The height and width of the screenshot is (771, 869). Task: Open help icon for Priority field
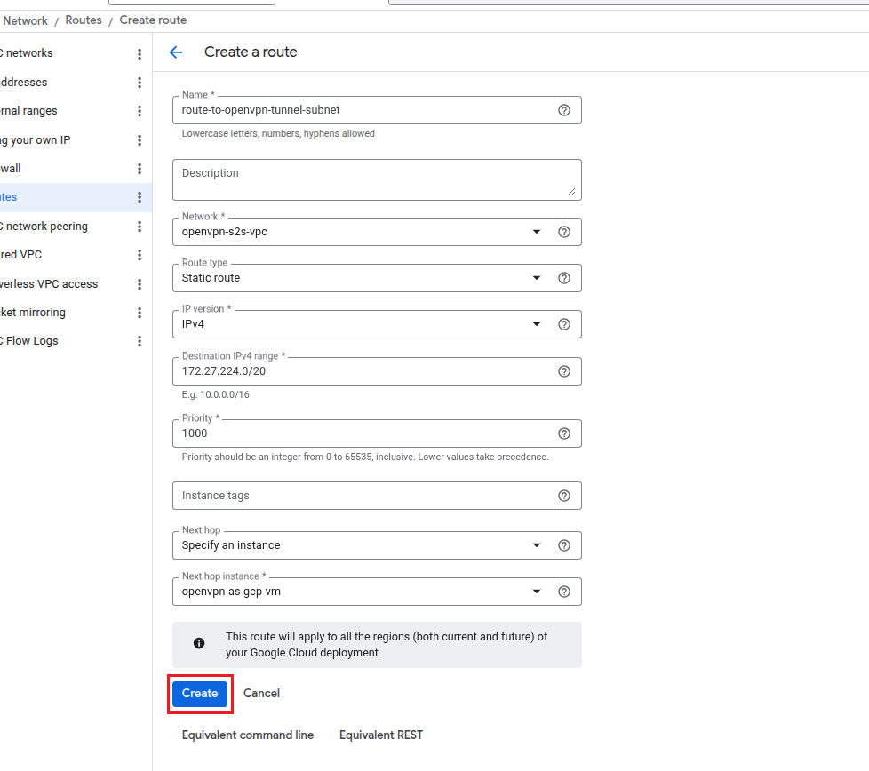coord(564,433)
